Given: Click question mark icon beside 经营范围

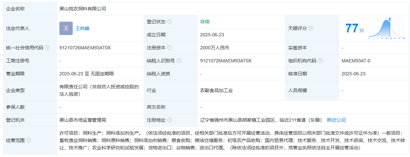Looking at the screenshot, I should tap(29, 141).
